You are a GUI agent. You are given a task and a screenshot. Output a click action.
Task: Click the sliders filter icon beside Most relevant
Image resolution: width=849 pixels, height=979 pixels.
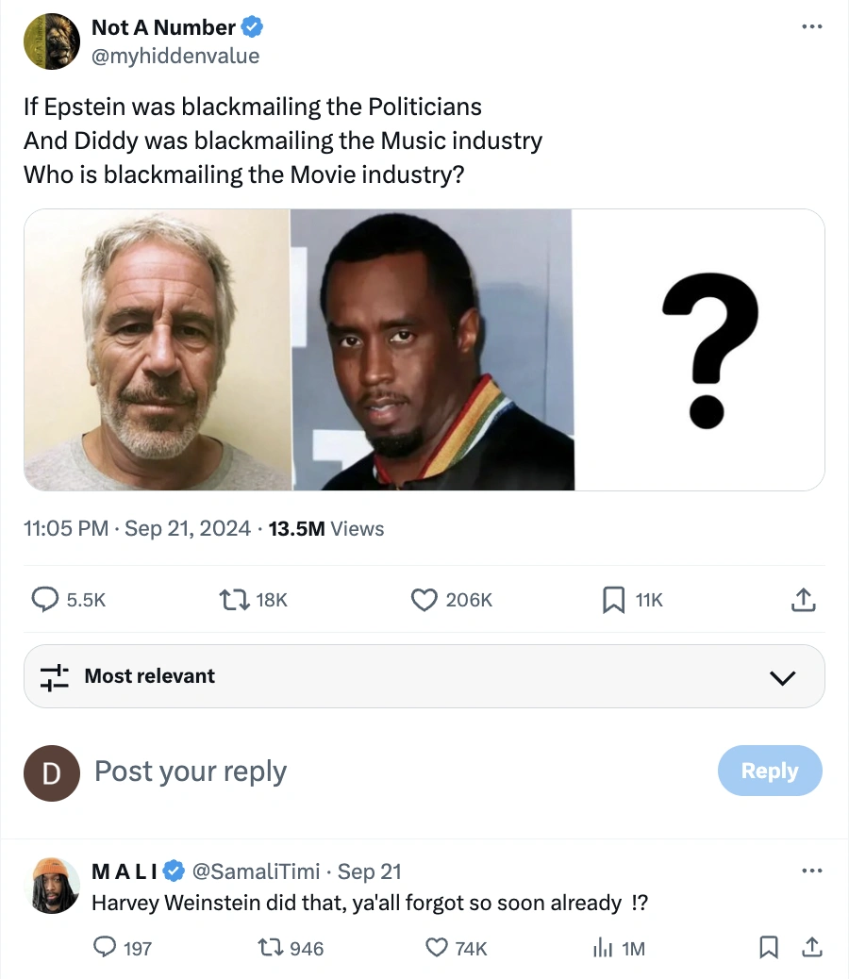point(55,676)
